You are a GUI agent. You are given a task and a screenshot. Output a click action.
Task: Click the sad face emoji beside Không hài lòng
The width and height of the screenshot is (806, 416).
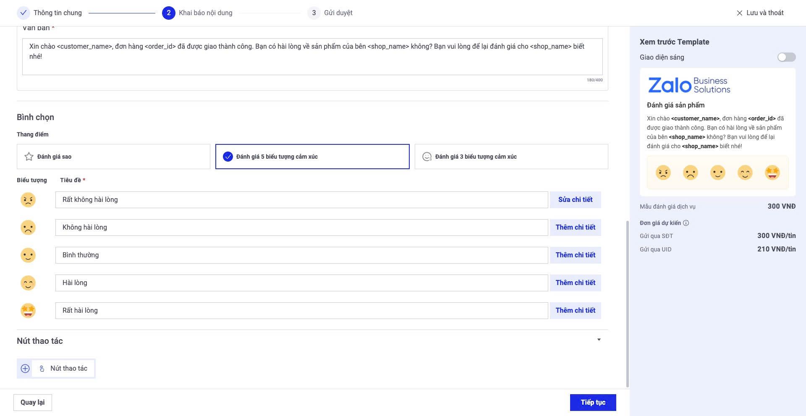tap(28, 228)
